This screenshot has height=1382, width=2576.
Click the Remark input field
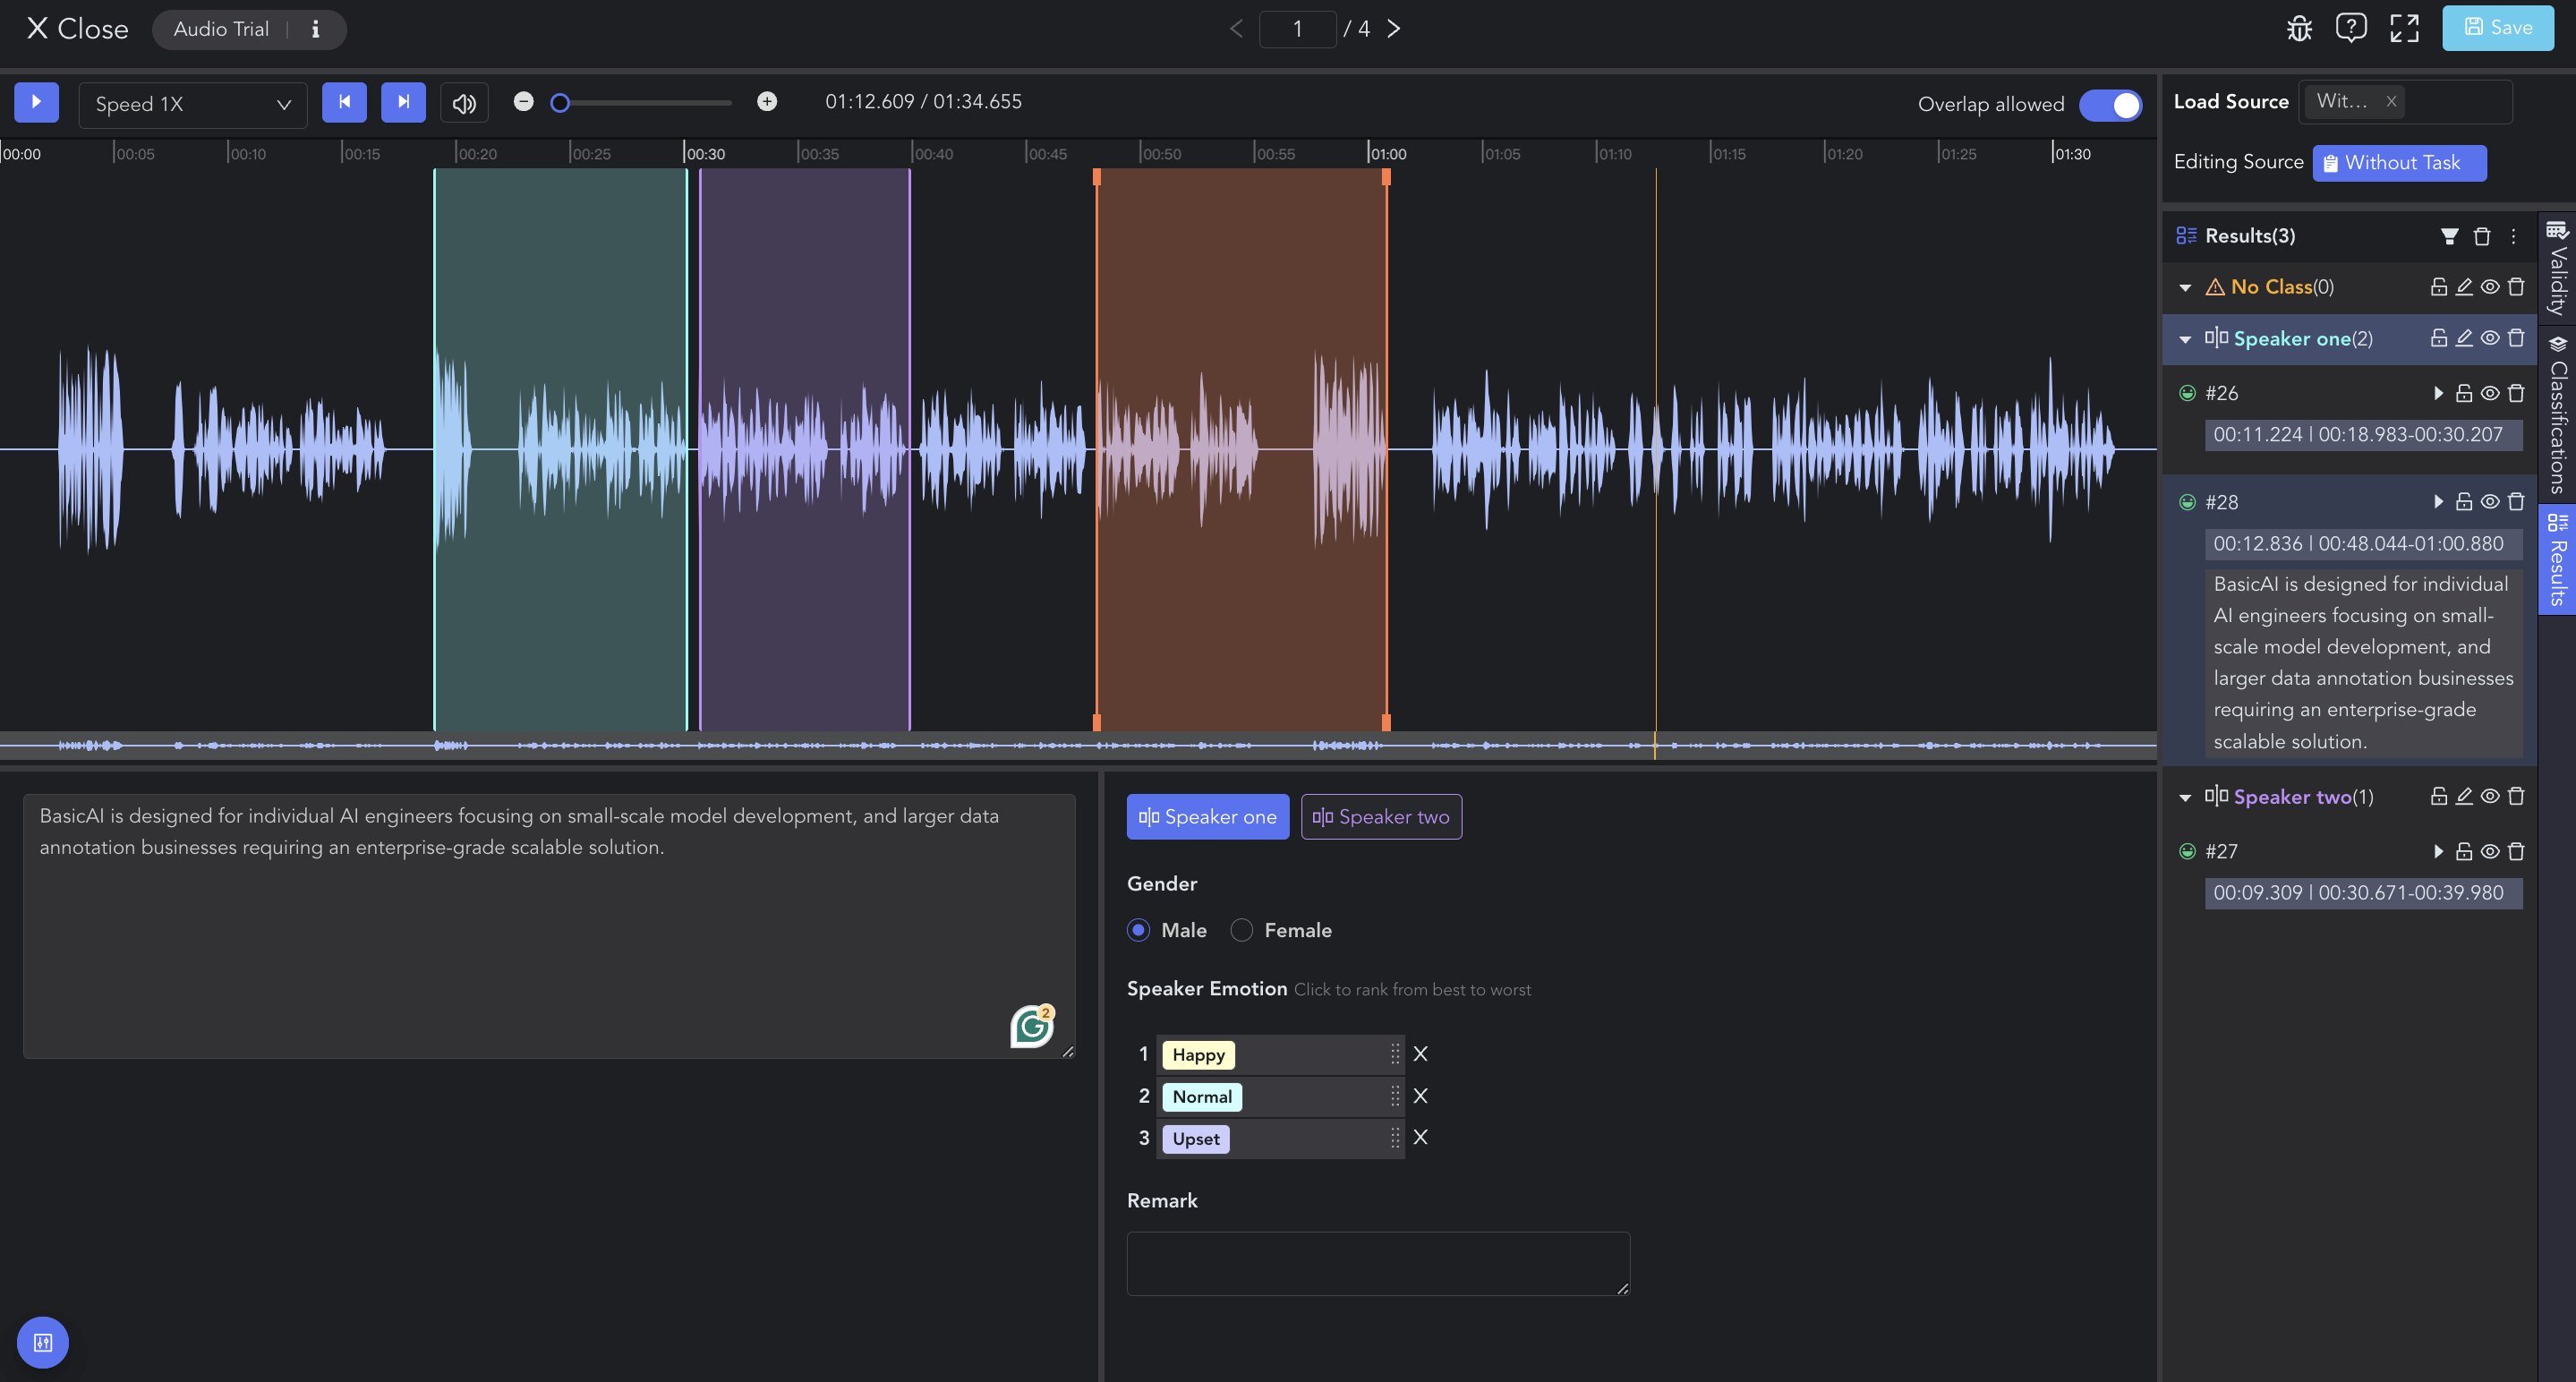click(x=1378, y=1265)
